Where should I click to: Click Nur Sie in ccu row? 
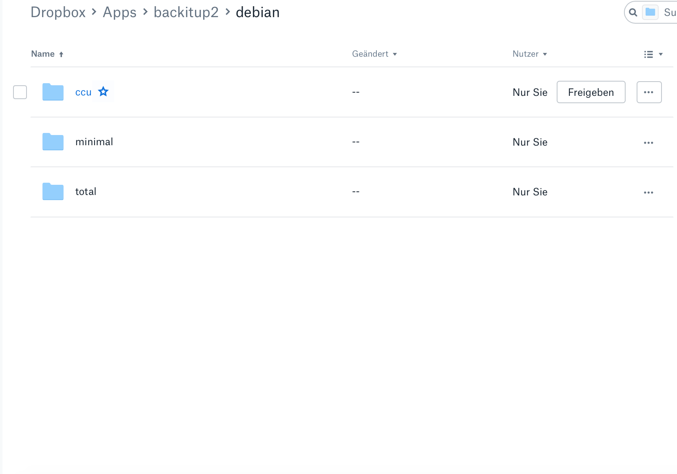(530, 92)
